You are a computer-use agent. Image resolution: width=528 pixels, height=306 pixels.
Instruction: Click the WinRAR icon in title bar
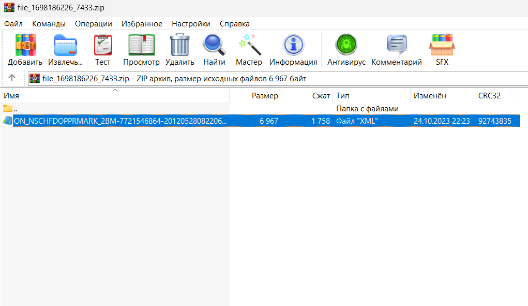9,7
